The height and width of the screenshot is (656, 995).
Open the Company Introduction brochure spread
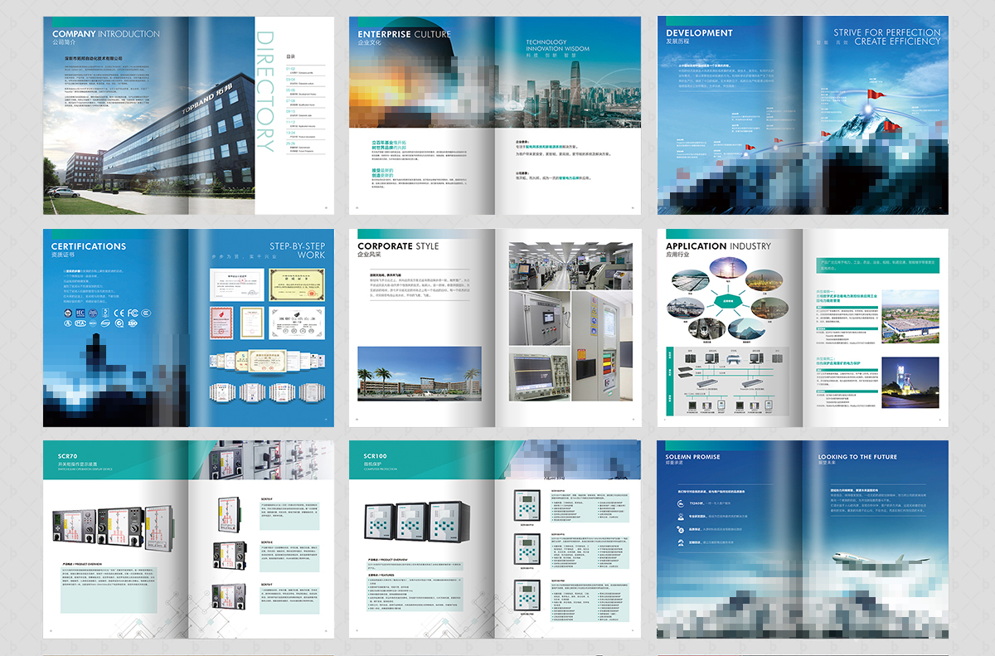(x=189, y=116)
